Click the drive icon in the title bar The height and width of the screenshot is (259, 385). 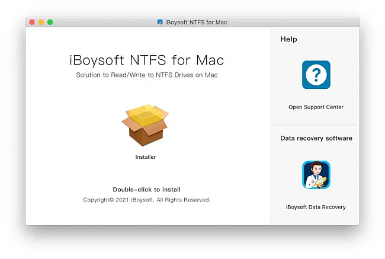160,22
